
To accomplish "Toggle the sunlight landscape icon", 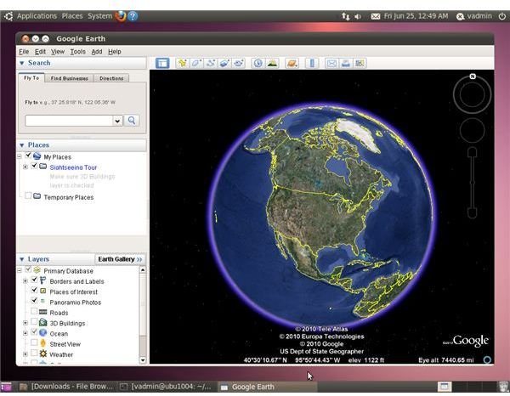I will [x=272, y=63].
